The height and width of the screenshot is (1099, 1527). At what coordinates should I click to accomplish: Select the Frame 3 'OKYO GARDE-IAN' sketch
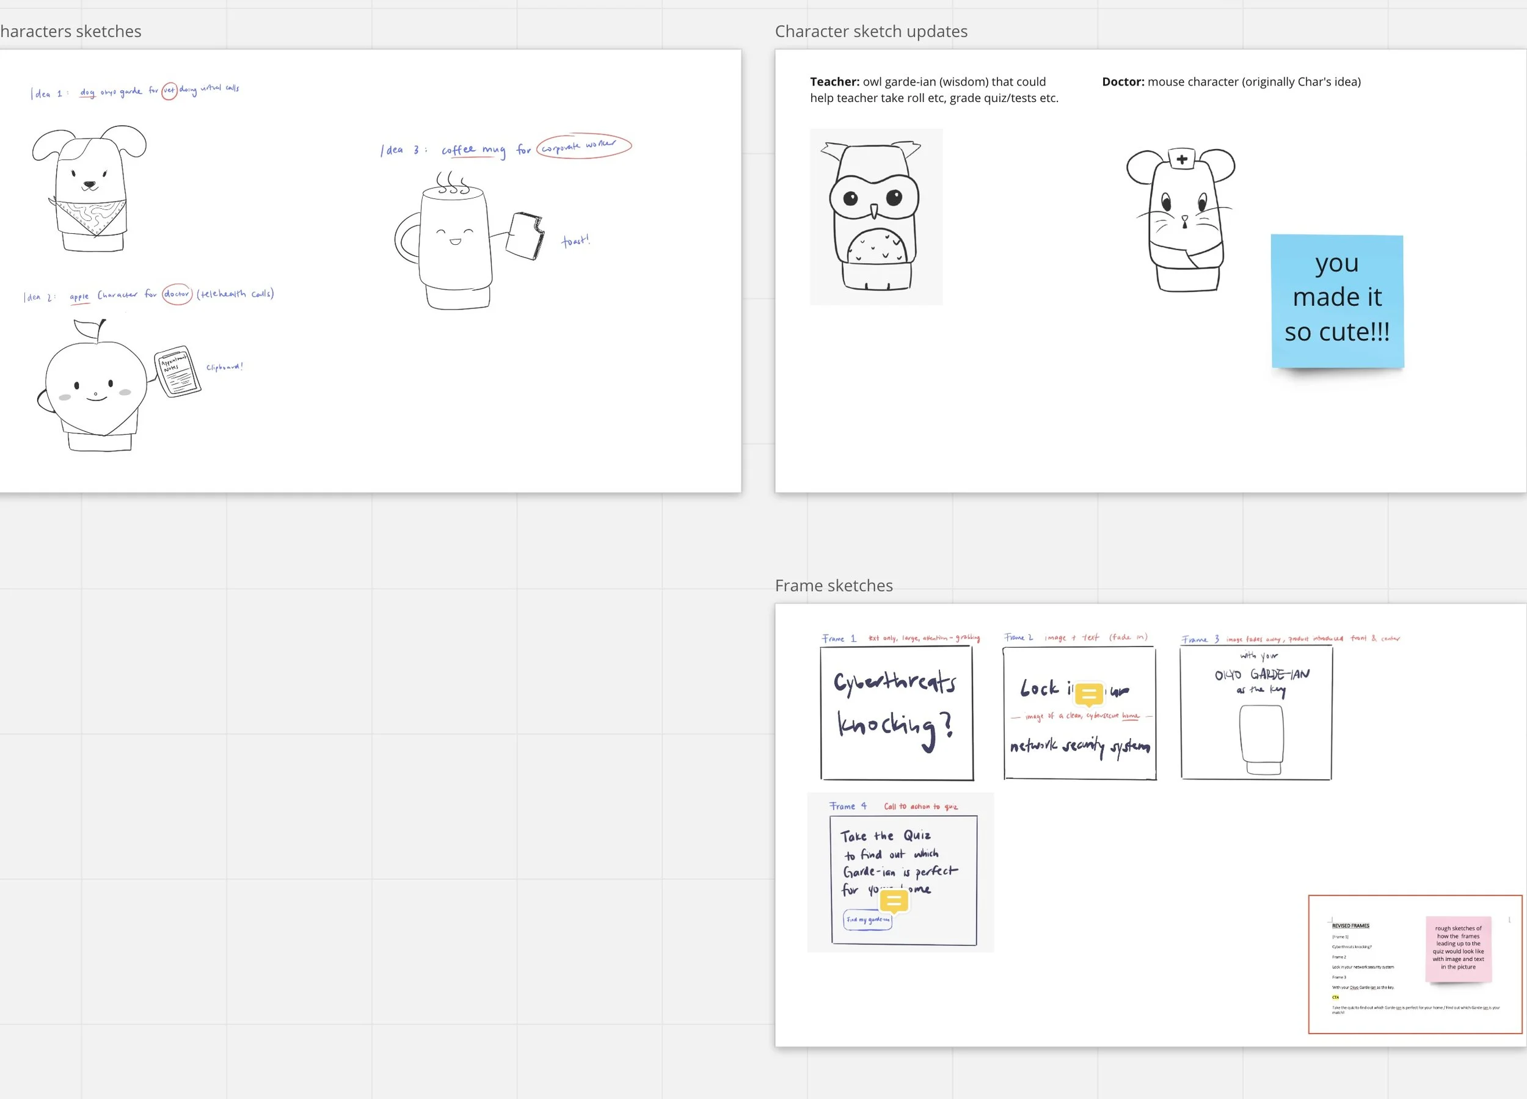click(1256, 712)
